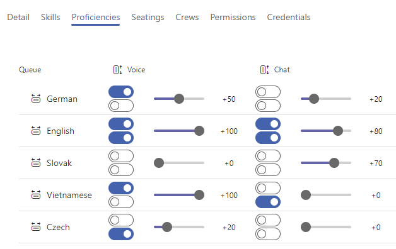Screen dimensions: 396x249
Task: Click the German queue icon
Action: (x=36, y=99)
